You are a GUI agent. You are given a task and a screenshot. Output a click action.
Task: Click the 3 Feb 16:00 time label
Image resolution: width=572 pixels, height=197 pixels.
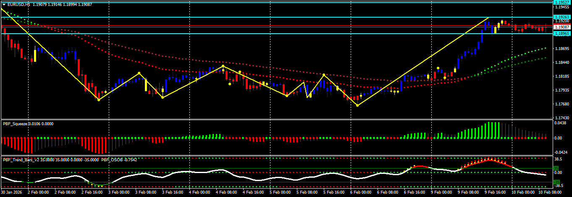click(x=173, y=192)
